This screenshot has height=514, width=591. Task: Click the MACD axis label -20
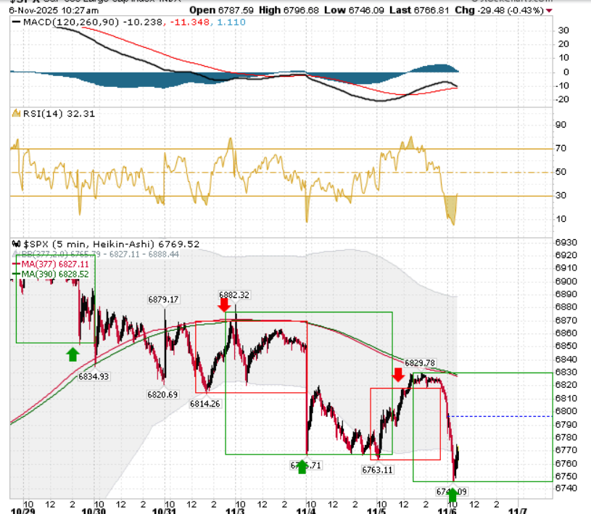click(562, 99)
